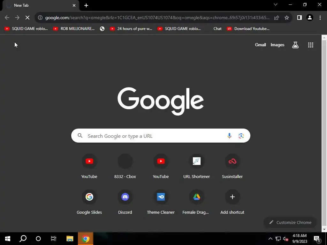Open Discord shortcut
327x245 pixels.
(125, 202)
